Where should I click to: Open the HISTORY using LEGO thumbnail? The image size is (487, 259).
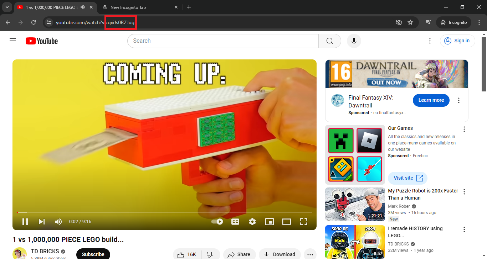(355, 242)
